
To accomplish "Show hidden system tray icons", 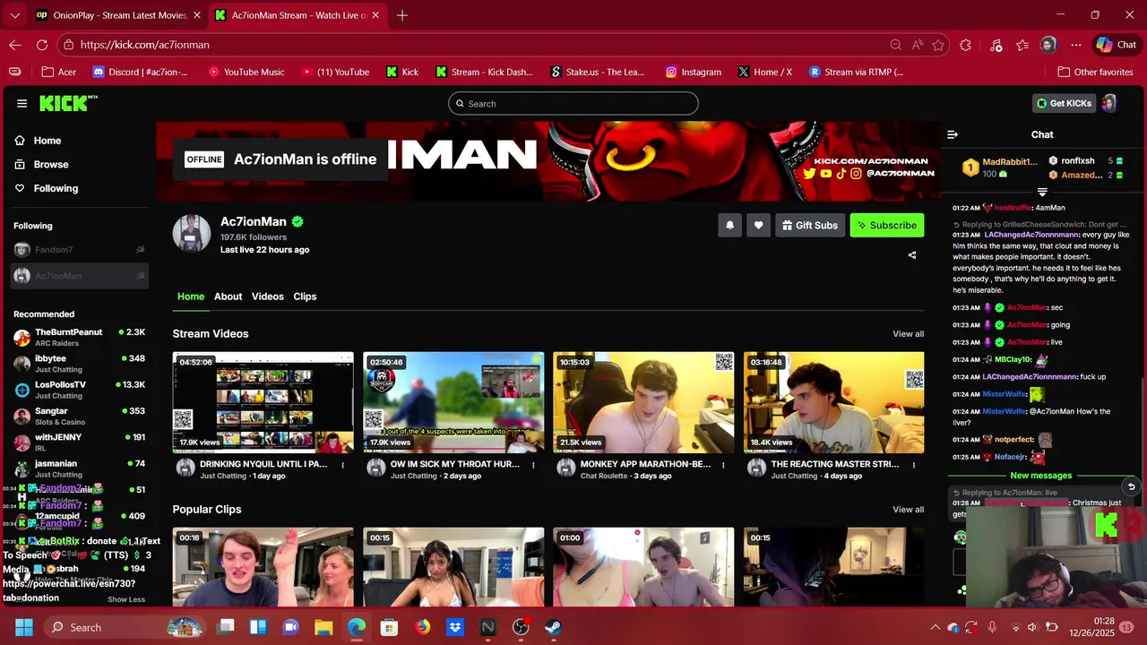I will [935, 627].
